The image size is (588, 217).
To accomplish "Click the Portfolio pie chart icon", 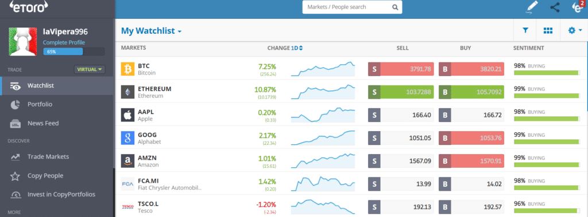I will (16, 104).
